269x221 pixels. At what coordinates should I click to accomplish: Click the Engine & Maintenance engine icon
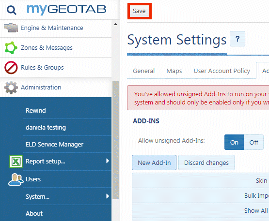[x=11, y=28]
